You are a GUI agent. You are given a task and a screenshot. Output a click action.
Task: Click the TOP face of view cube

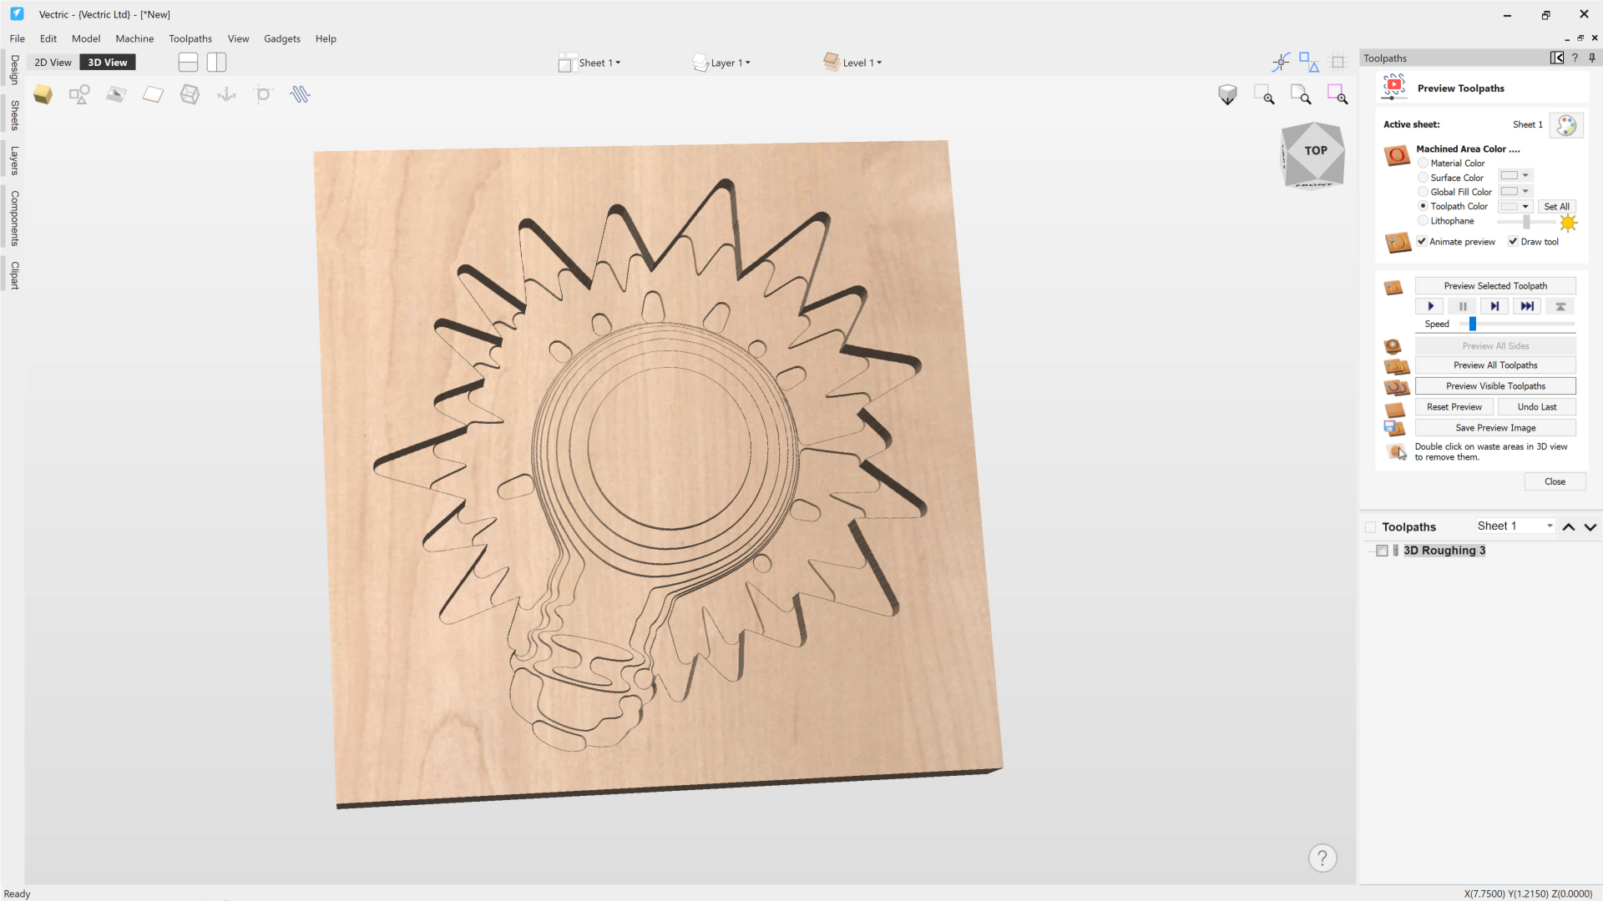[1315, 150]
